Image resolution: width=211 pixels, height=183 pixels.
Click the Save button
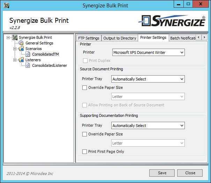tap(162, 173)
